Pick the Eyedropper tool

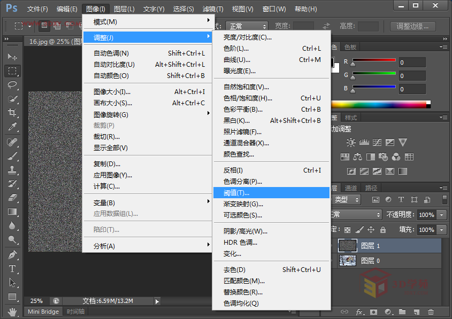pos(12,127)
